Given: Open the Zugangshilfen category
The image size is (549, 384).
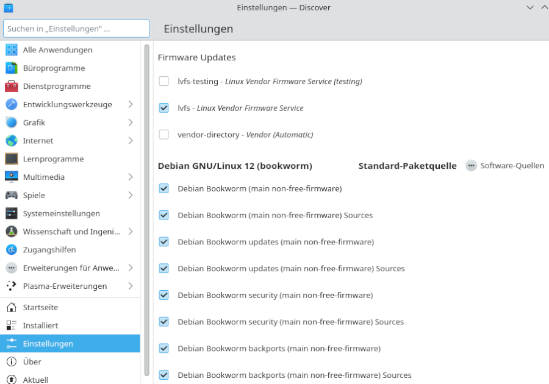Looking at the screenshot, I should pos(70,250).
